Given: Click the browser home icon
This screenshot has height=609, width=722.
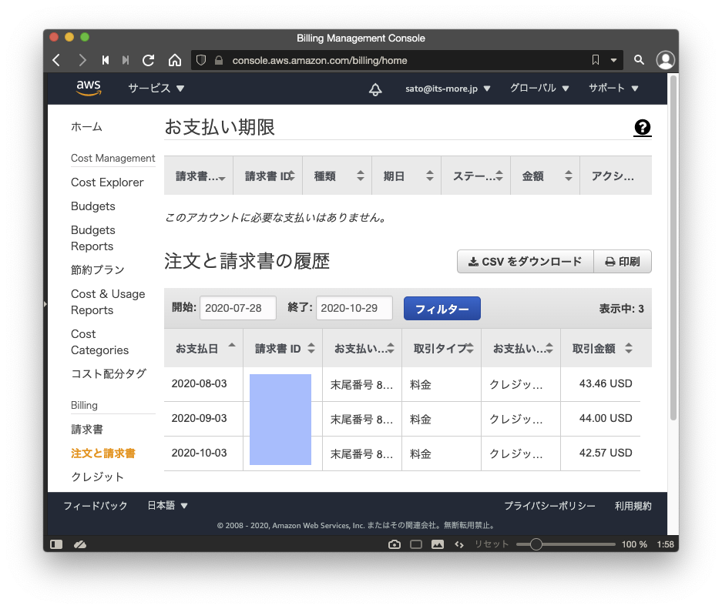Looking at the screenshot, I should pos(175,60).
